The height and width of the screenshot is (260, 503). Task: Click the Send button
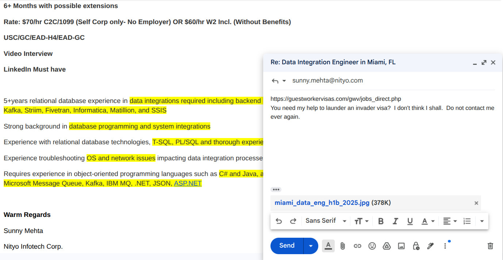click(287, 246)
